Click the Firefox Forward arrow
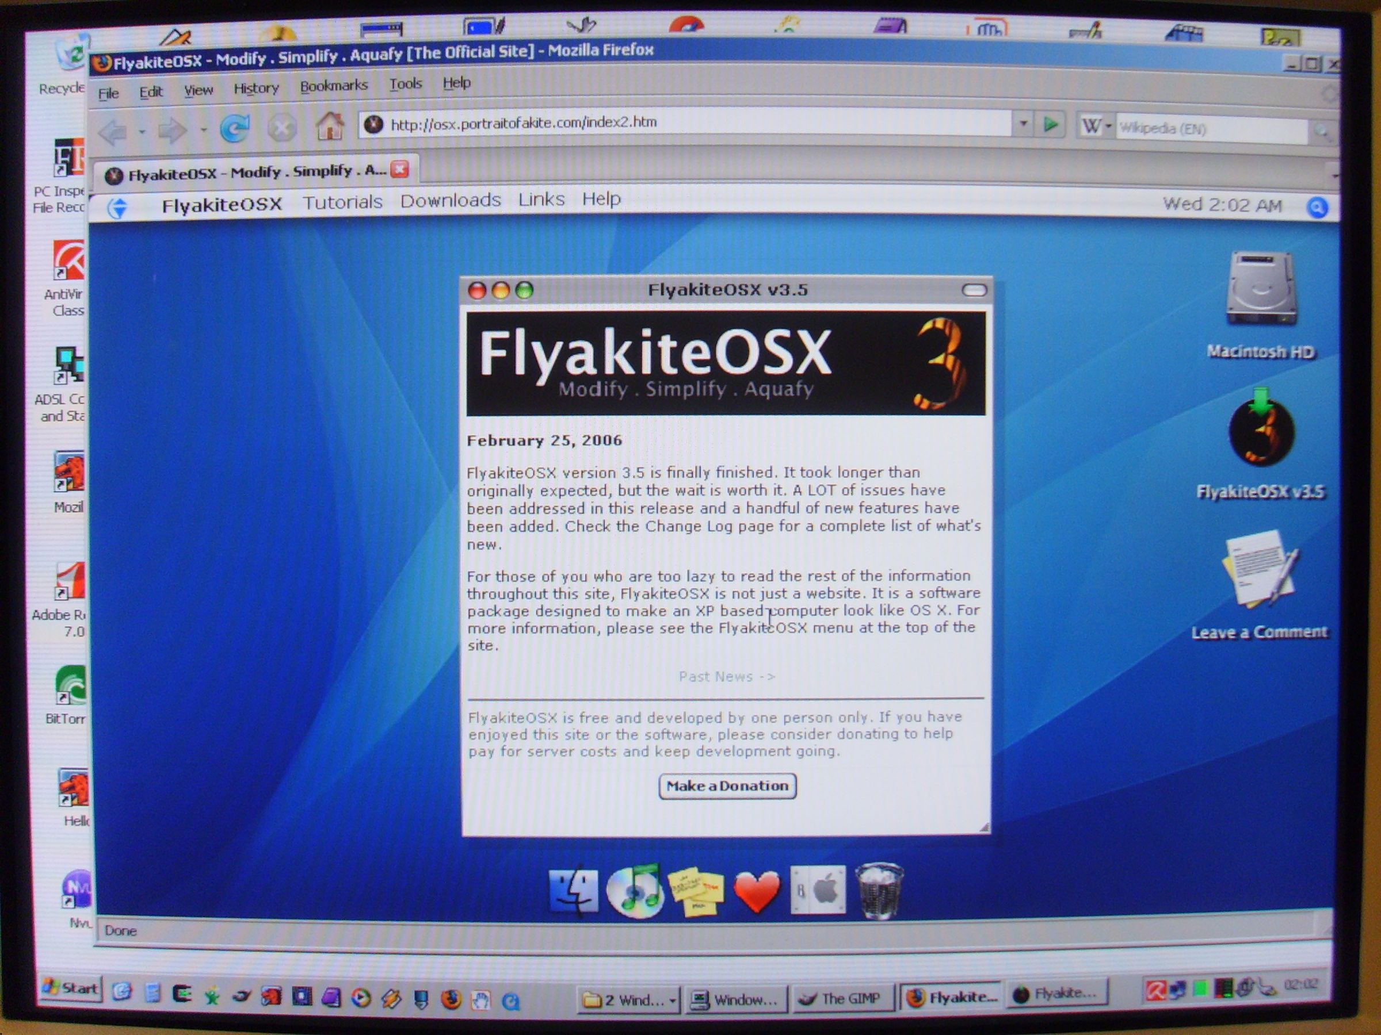 (171, 131)
